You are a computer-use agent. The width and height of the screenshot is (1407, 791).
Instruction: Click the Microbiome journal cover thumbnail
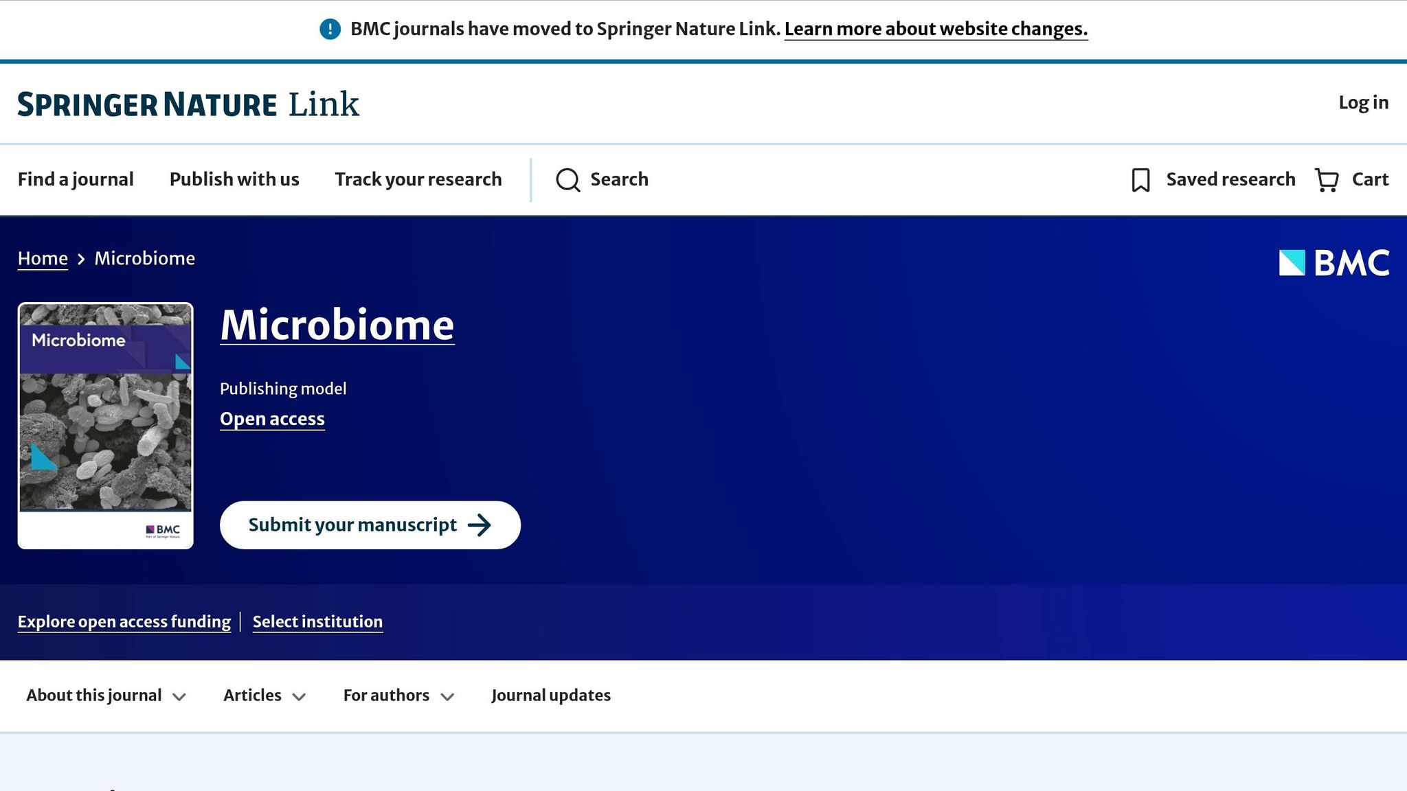click(105, 426)
